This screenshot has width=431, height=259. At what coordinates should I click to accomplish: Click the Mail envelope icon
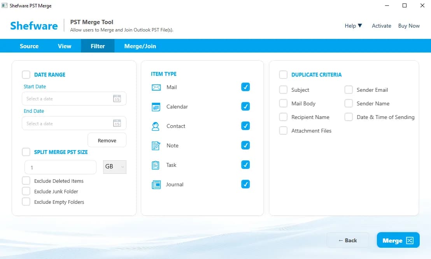(x=156, y=87)
